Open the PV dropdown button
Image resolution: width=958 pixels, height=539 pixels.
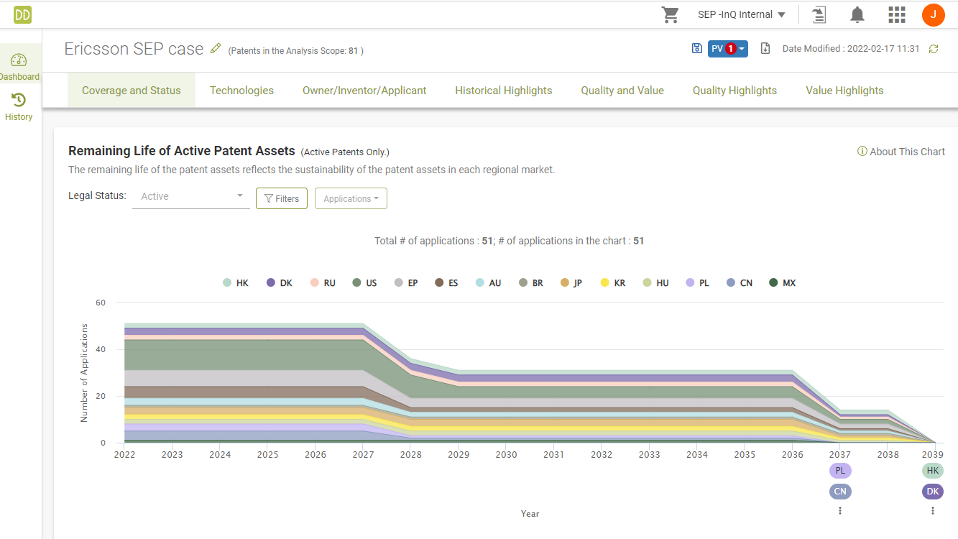click(728, 49)
